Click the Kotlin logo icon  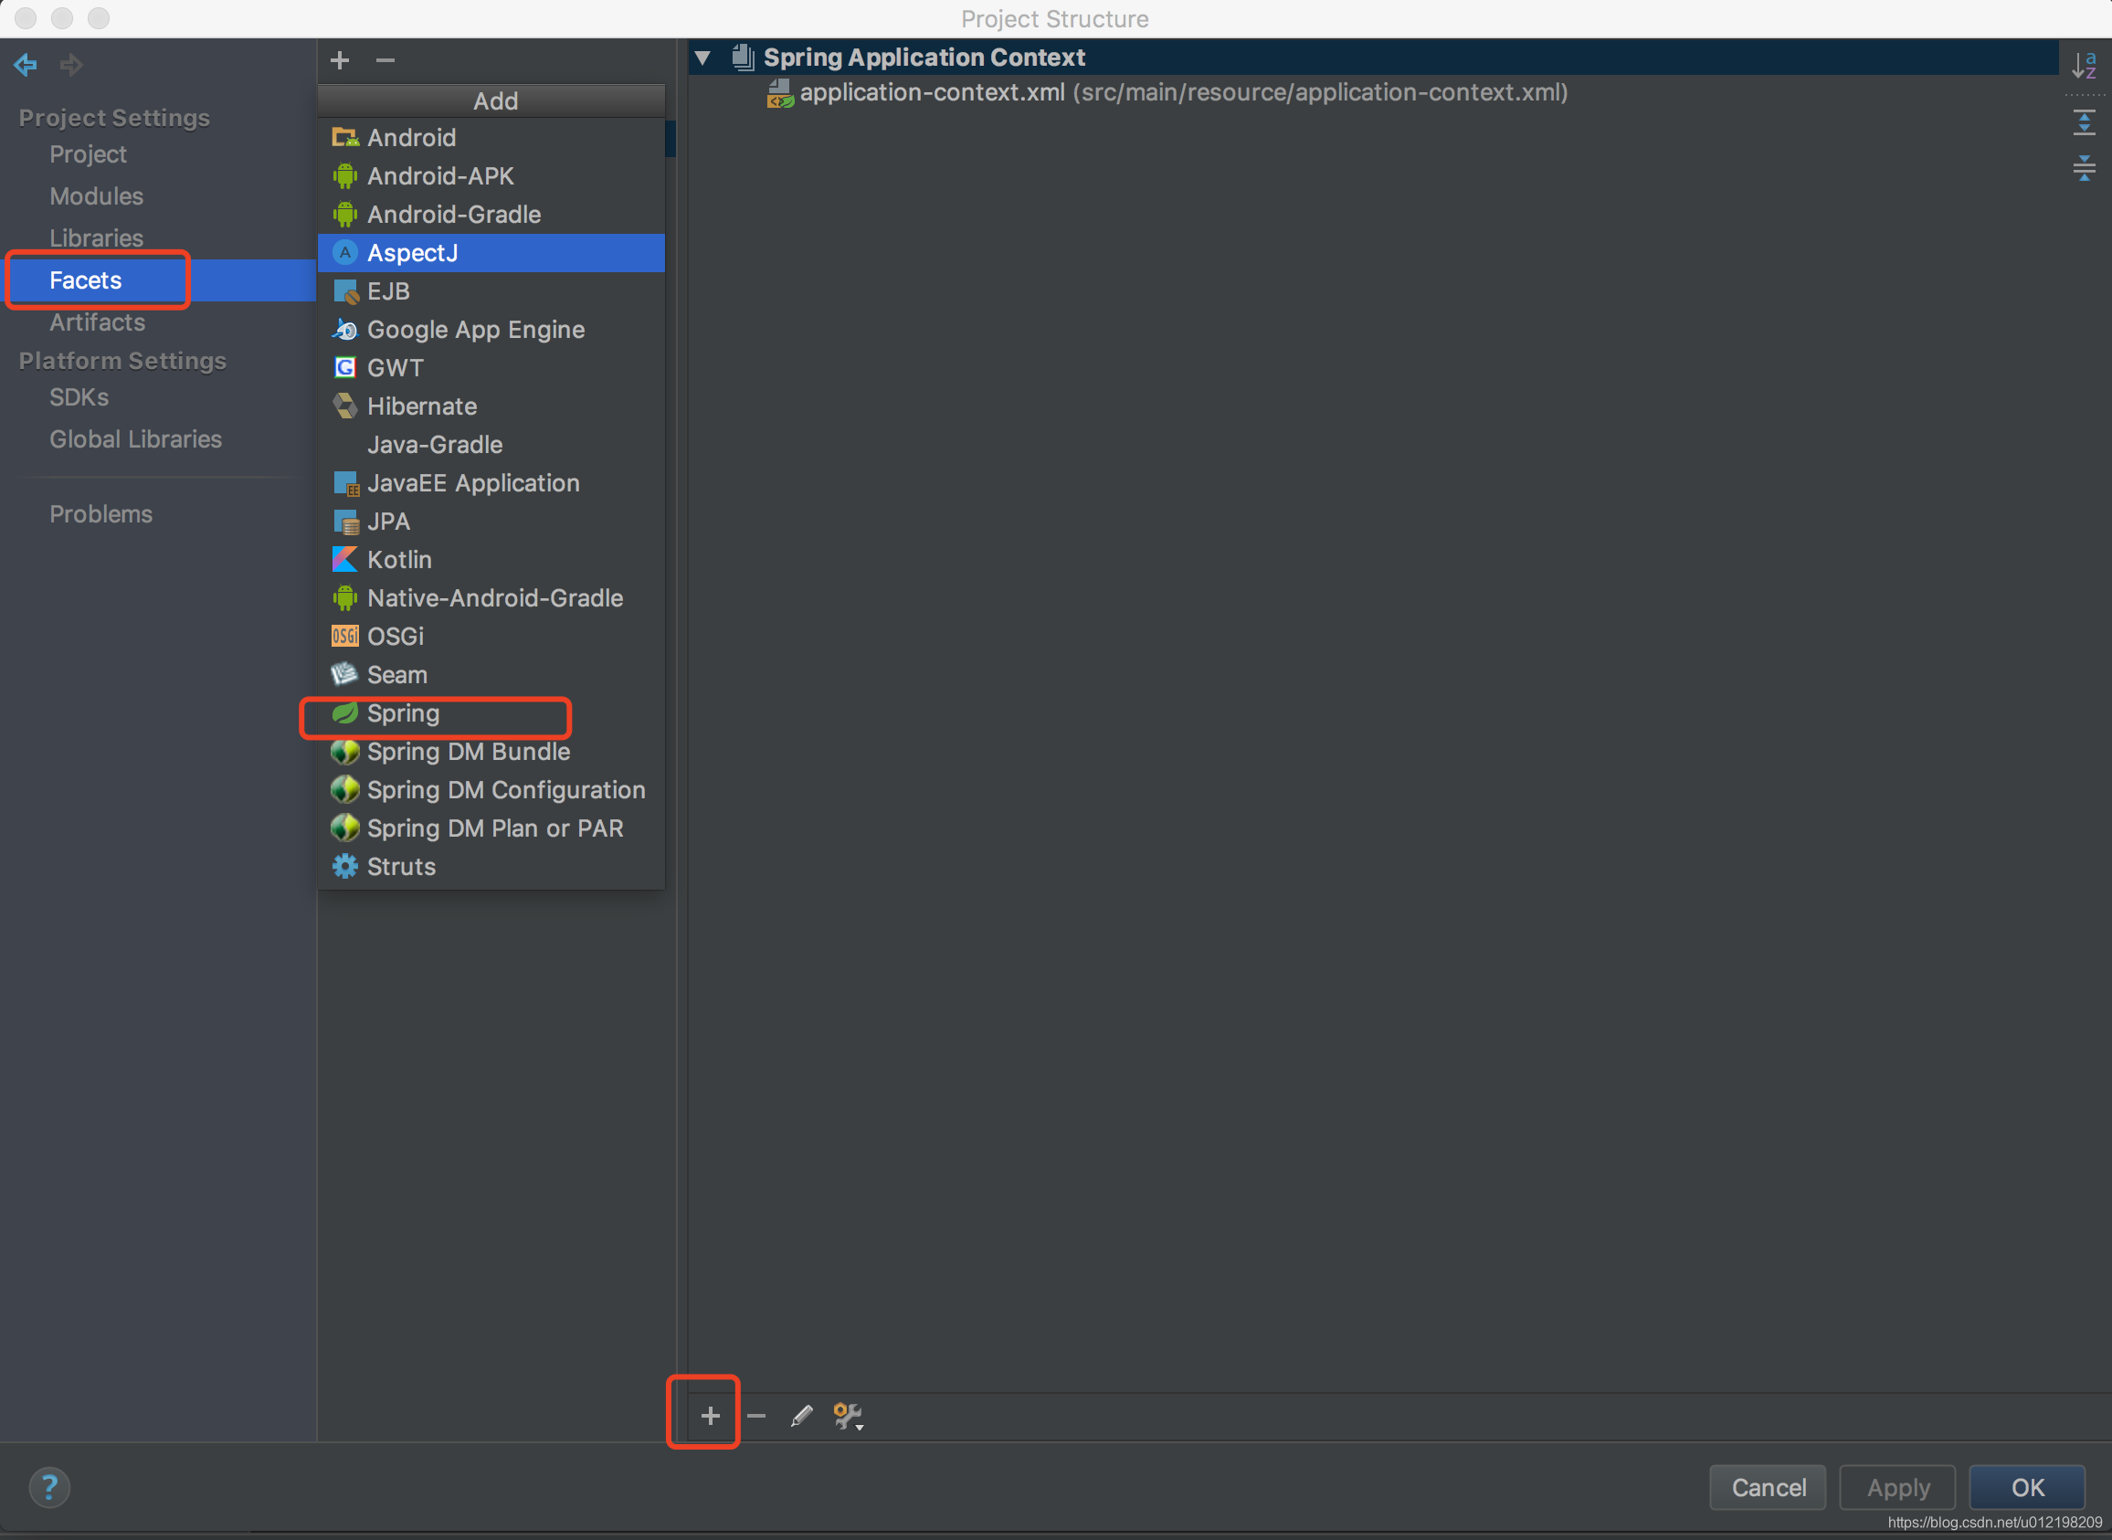point(345,559)
